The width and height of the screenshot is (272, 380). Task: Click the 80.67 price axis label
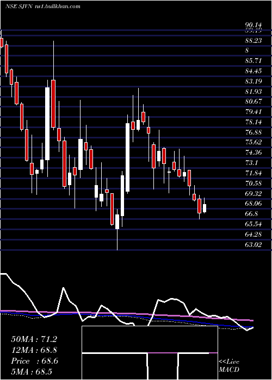pos(253,102)
